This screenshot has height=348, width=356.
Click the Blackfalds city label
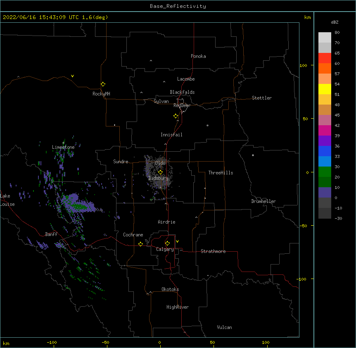[x=182, y=92]
